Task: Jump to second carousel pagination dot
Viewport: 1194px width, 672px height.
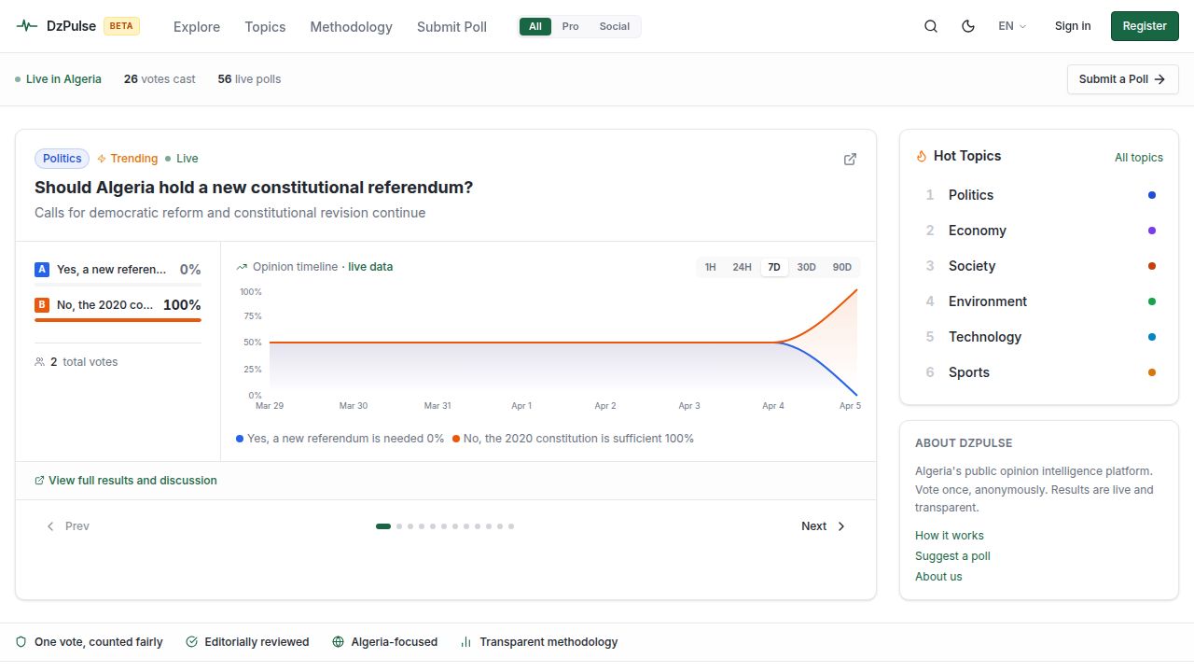Action: pyautogui.click(x=399, y=526)
